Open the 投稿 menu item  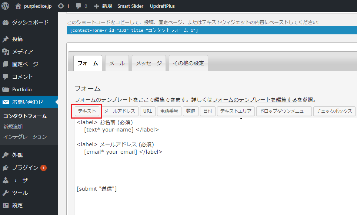tap(17, 39)
